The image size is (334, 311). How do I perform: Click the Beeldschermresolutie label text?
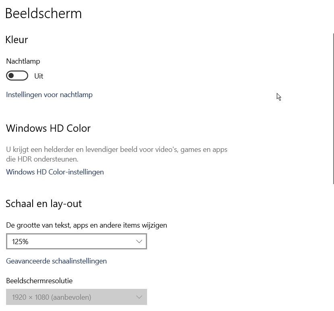click(39, 281)
